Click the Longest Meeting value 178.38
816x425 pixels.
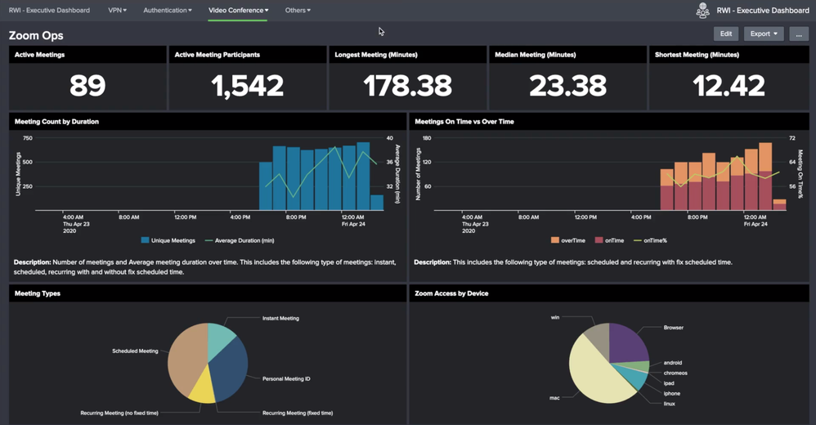407,86
